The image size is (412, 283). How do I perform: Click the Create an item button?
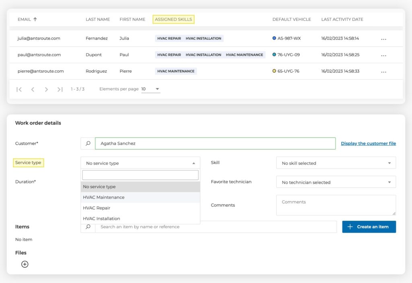(x=369, y=227)
